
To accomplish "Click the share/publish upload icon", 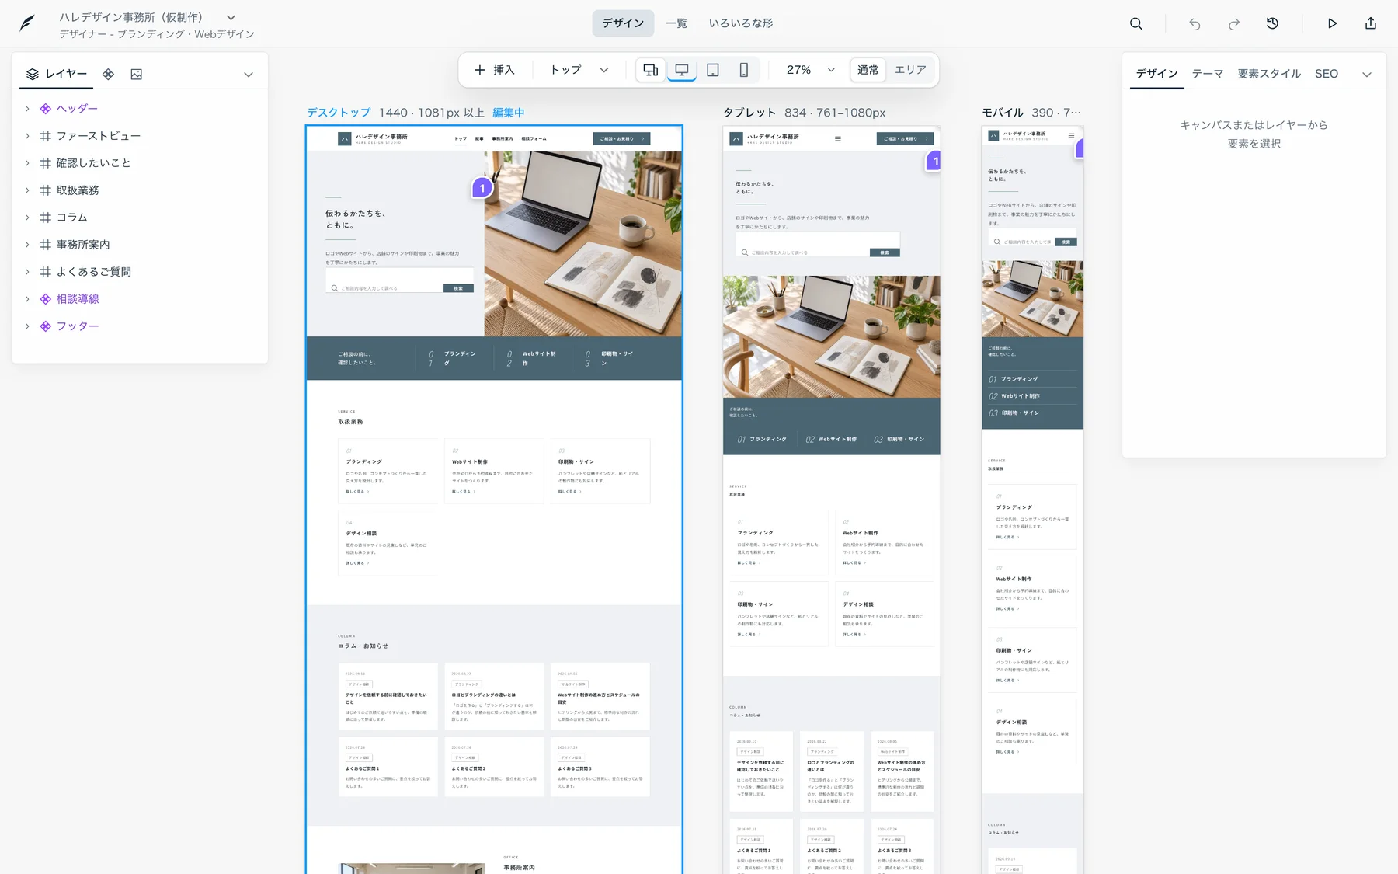I will [1371, 23].
